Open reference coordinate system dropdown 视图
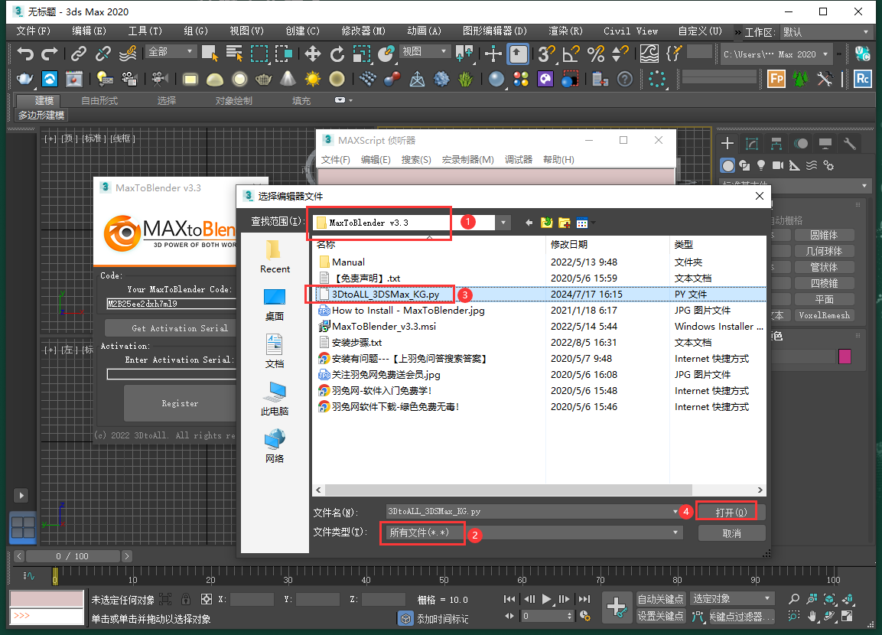 pos(425,52)
